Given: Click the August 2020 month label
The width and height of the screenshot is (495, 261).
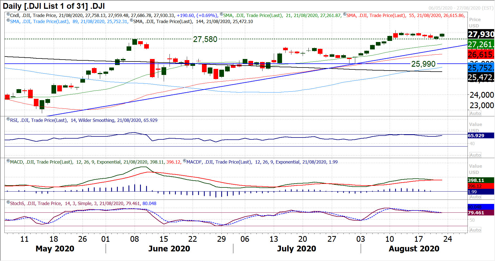Looking at the screenshot, I should point(414,249).
